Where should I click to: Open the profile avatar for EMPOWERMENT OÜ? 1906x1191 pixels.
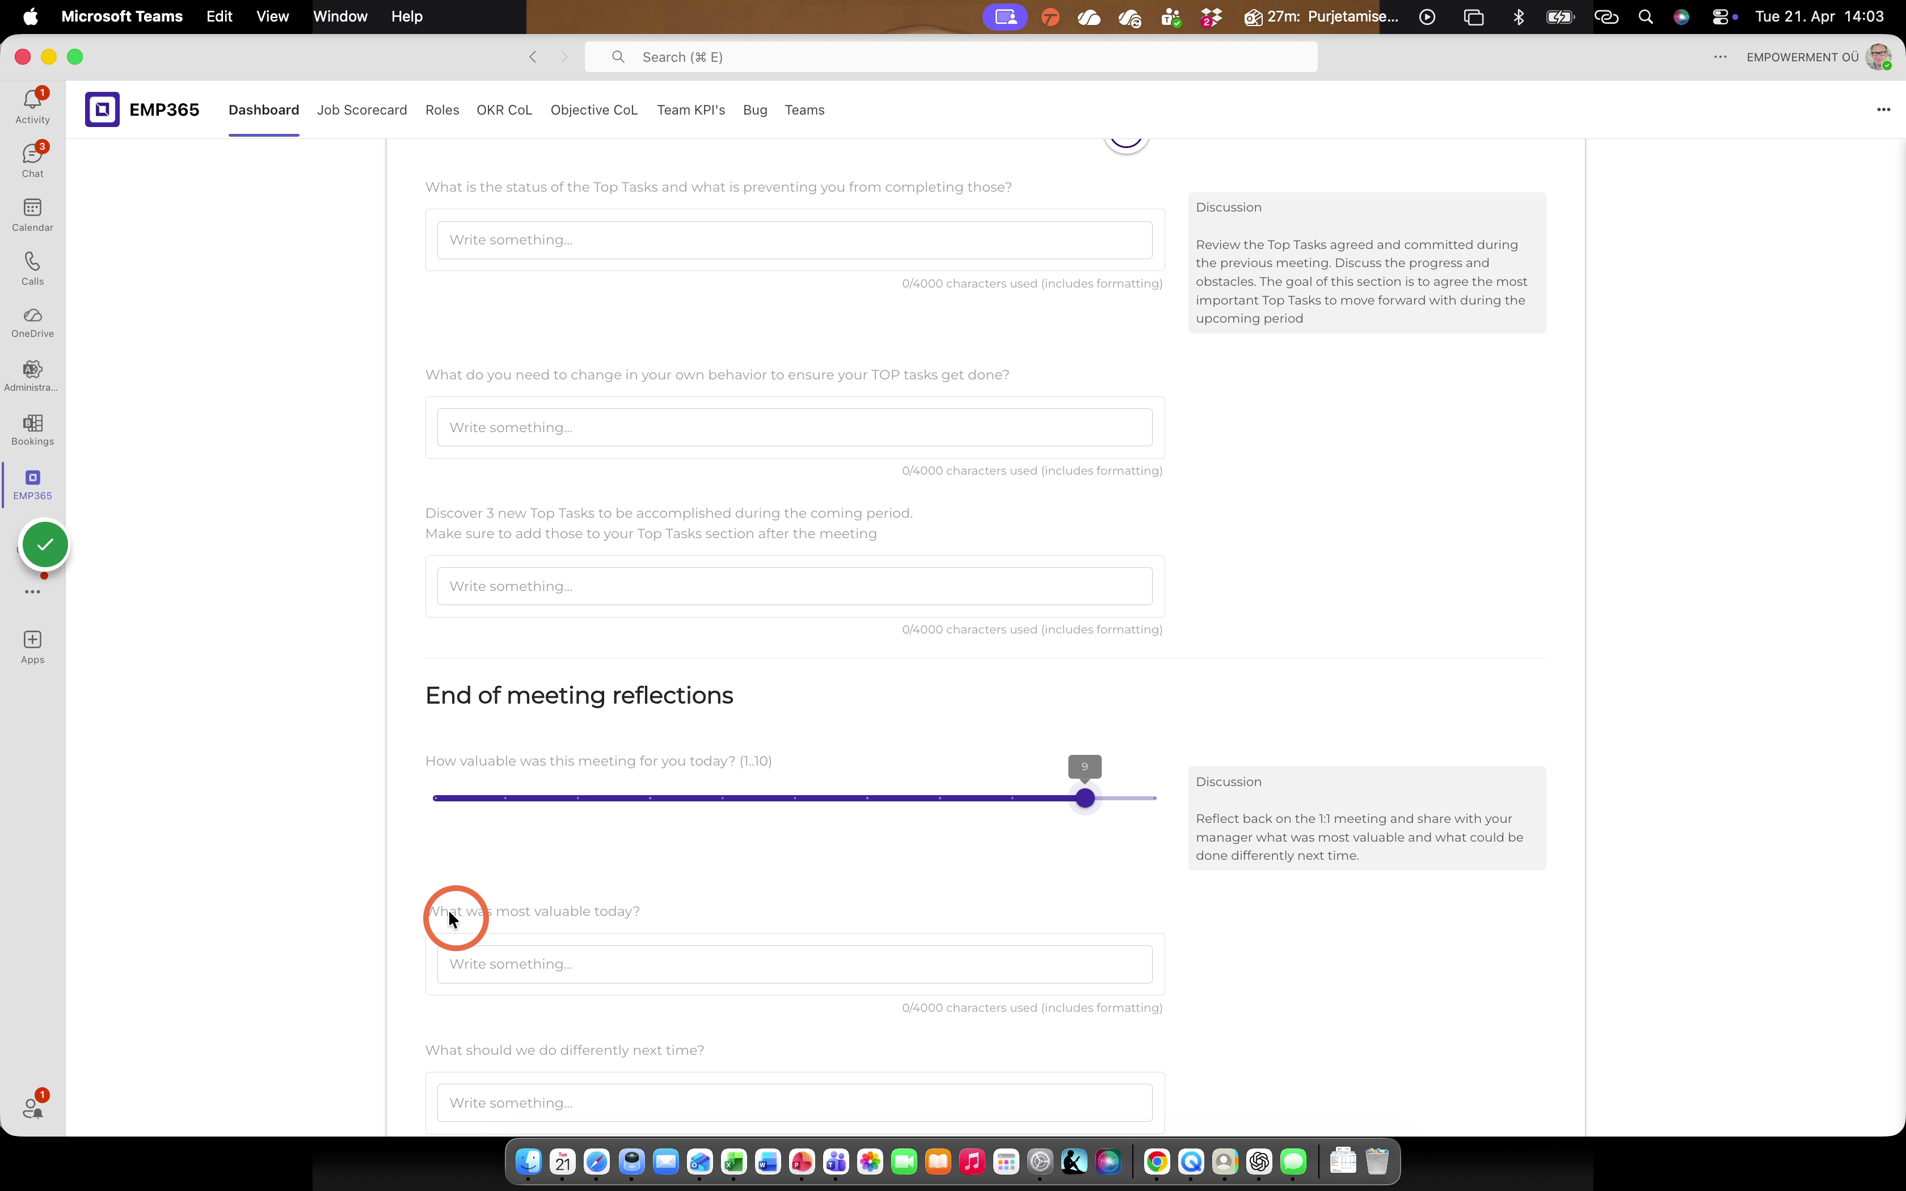[1878, 57]
